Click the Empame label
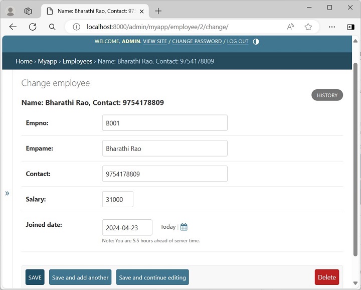 tap(40, 149)
